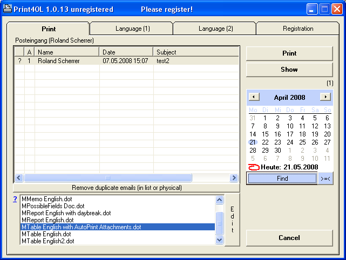The width and height of the screenshot is (346, 260).
Task: Select the Roland Scherrer email row
Action: coord(127,61)
